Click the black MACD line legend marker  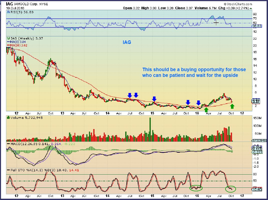coord(8,144)
